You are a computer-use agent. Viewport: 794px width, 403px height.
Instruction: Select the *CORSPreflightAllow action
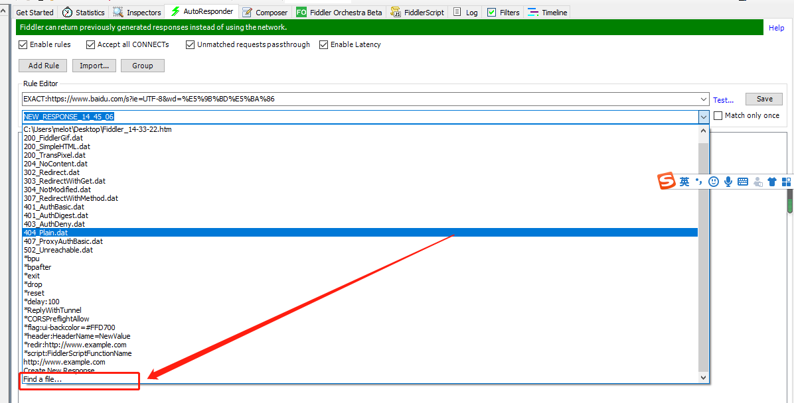pos(360,319)
